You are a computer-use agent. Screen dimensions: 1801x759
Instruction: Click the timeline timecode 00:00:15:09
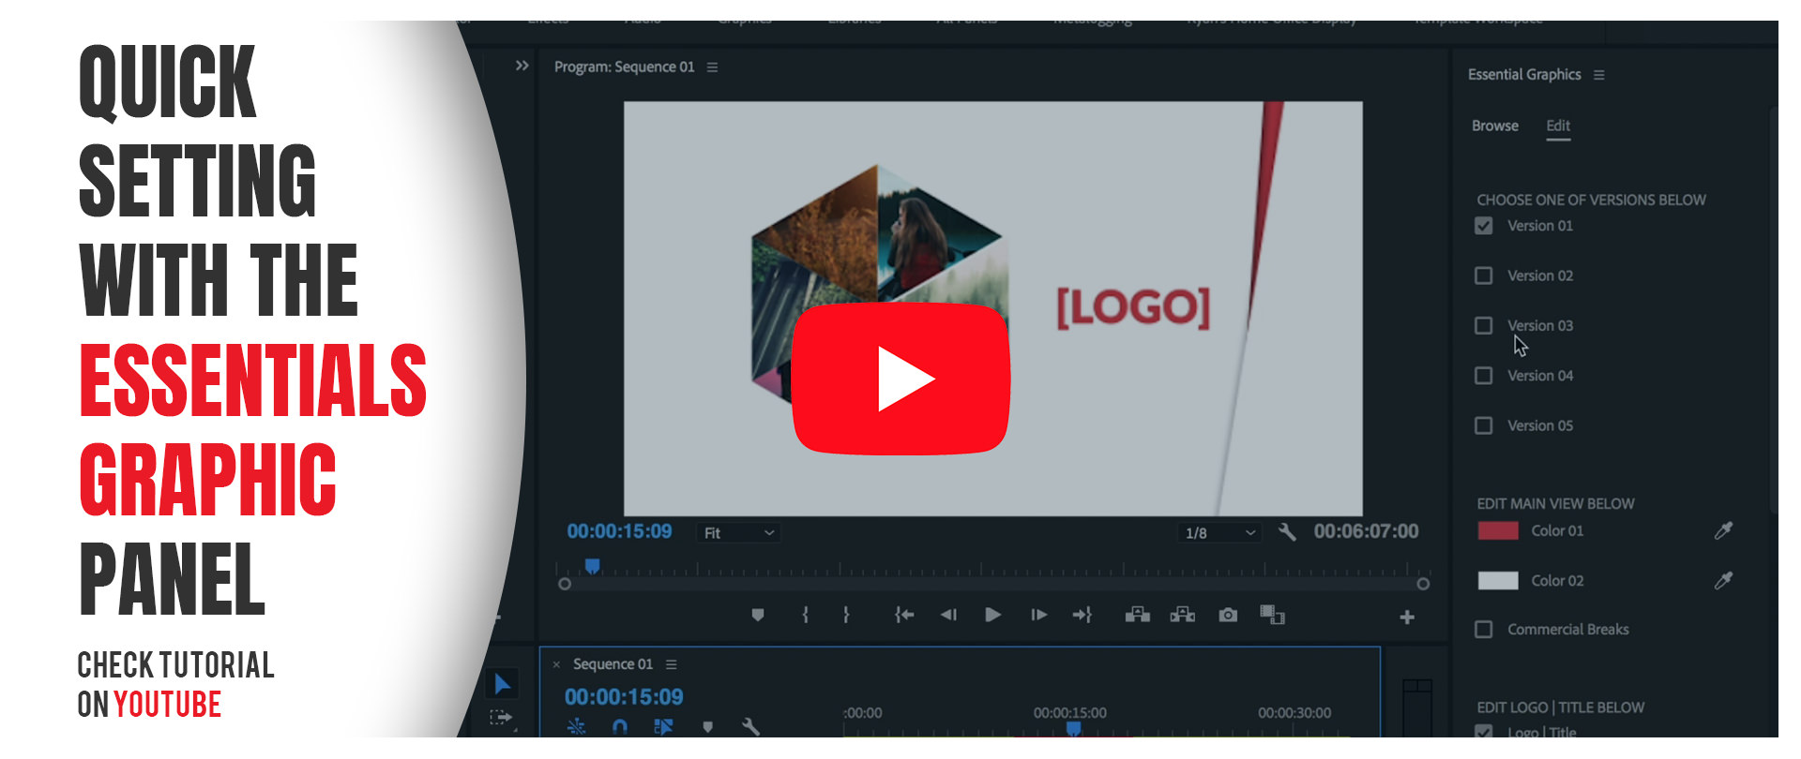(624, 697)
